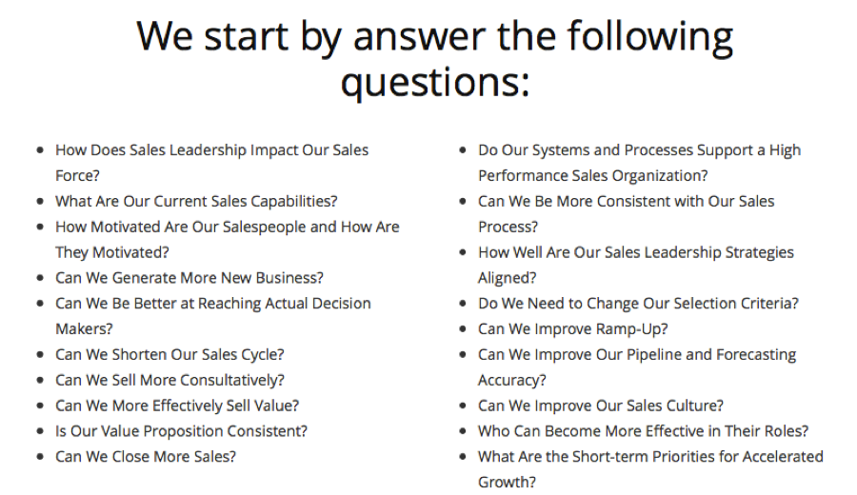Click the heading 'We start by answer the following questions'
This screenshot has height=495, width=857.
point(434,59)
